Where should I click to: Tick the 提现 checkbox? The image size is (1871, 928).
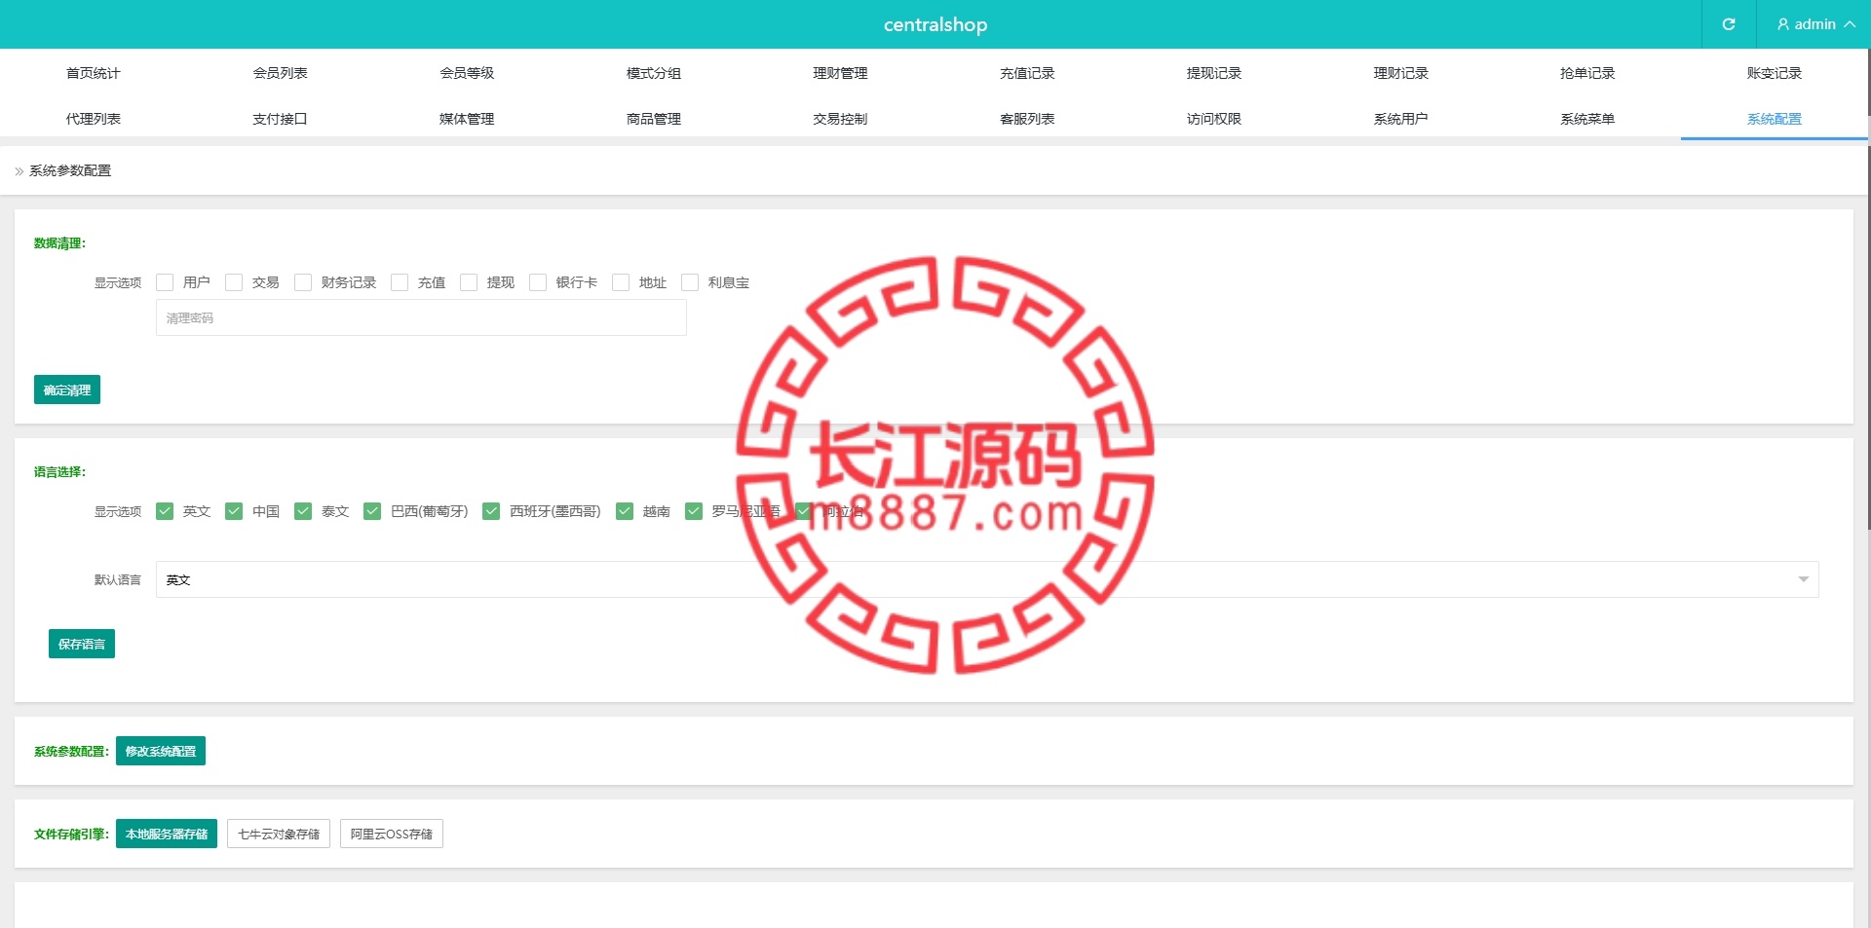(x=469, y=282)
